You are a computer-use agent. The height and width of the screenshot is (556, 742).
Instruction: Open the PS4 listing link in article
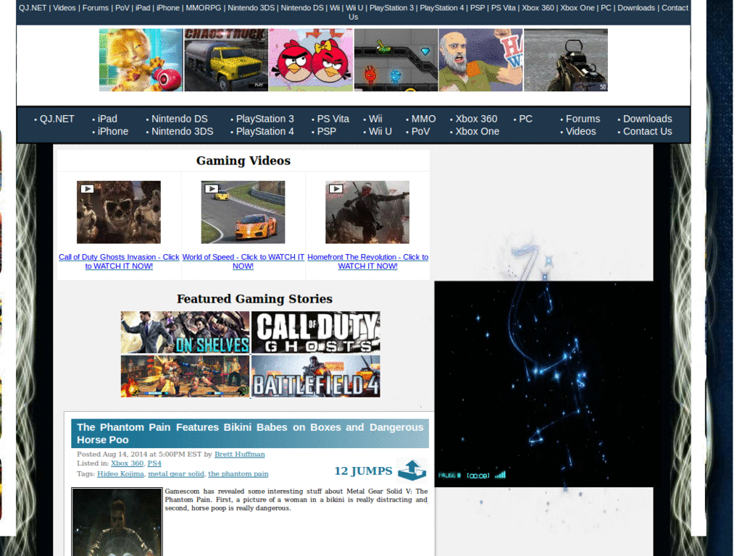click(x=154, y=463)
